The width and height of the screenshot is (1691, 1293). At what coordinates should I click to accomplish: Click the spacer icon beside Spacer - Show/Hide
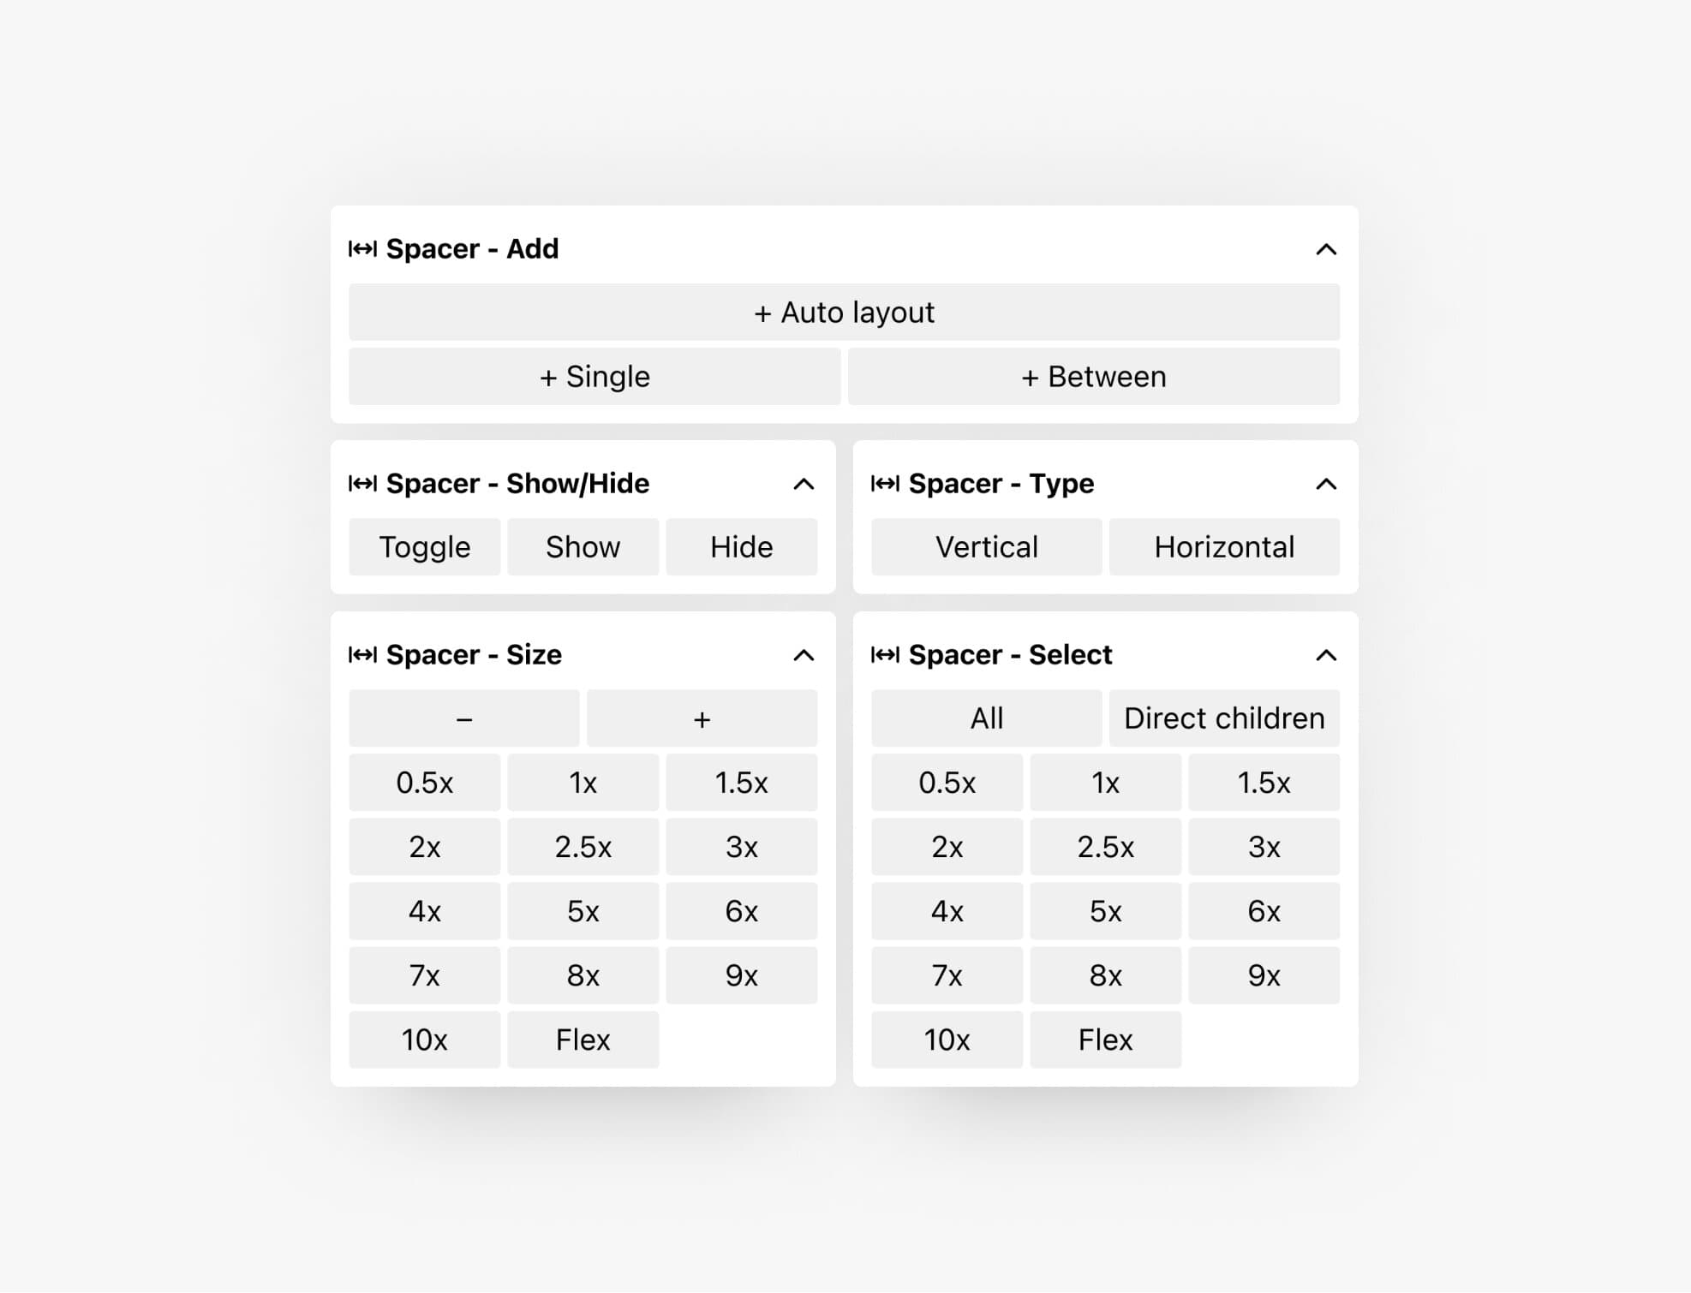point(362,484)
